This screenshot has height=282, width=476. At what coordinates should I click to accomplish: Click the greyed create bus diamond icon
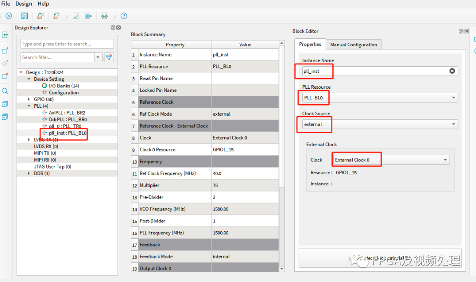coord(5,63)
